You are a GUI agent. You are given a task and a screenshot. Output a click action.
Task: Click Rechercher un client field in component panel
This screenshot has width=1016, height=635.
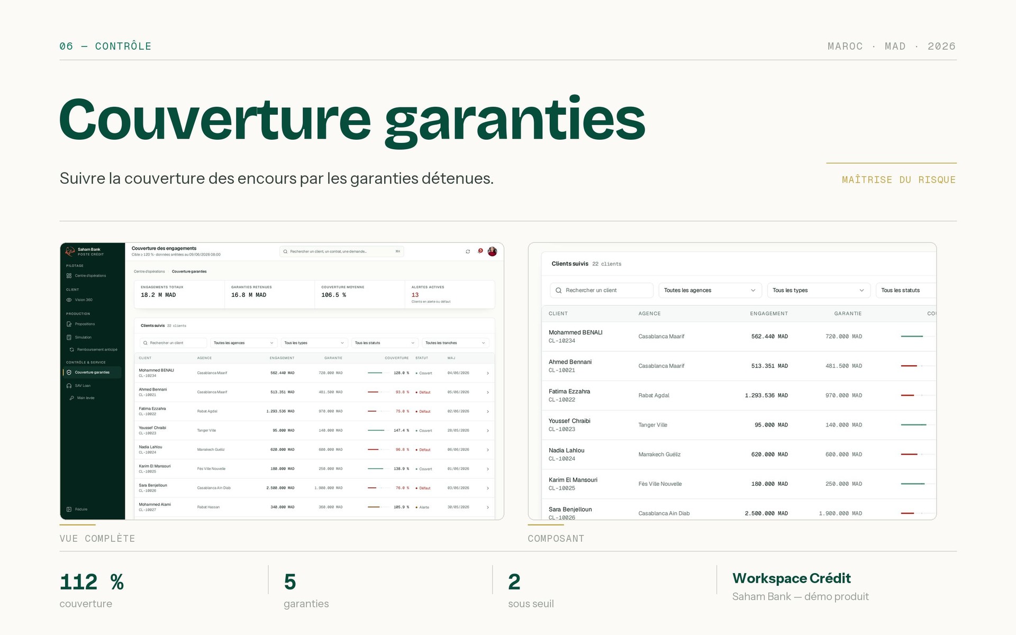[x=602, y=290]
